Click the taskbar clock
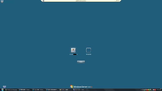This screenshot has width=162, height=91. pyautogui.click(x=159, y=90)
